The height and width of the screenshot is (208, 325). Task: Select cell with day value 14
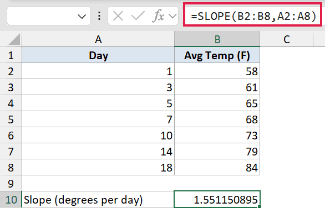(x=98, y=152)
